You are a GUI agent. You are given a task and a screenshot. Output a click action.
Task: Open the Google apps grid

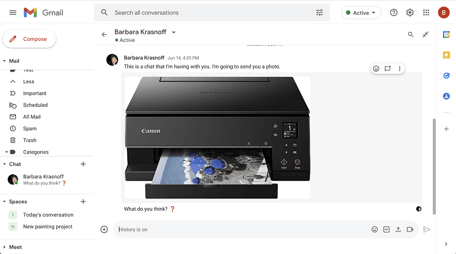426,12
